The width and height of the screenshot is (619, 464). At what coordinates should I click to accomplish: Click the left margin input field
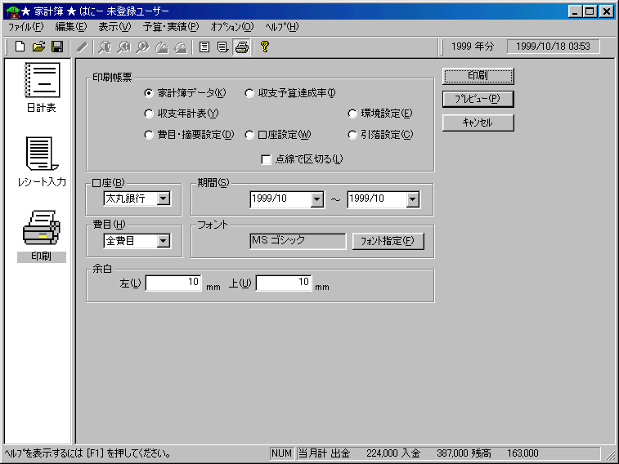coord(173,283)
